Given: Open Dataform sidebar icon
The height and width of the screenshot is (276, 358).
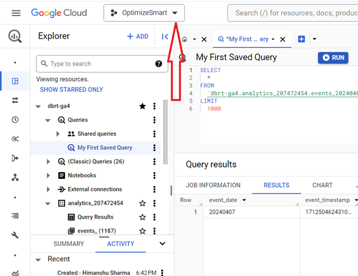Looking at the screenshot, I should click(15, 158).
